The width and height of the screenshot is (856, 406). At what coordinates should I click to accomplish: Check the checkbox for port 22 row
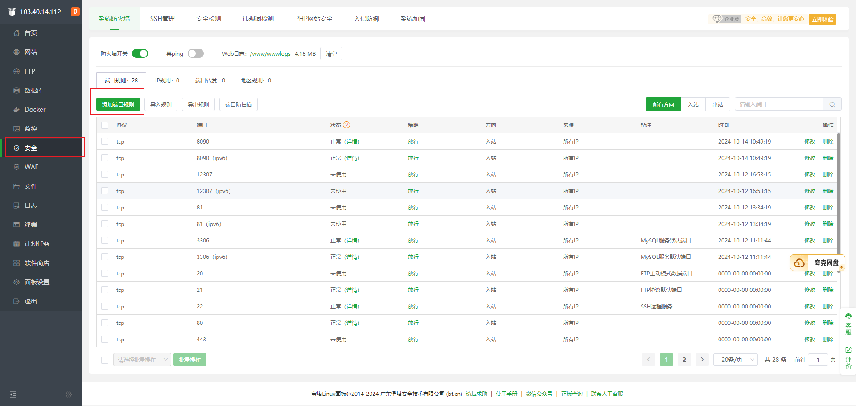105,306
